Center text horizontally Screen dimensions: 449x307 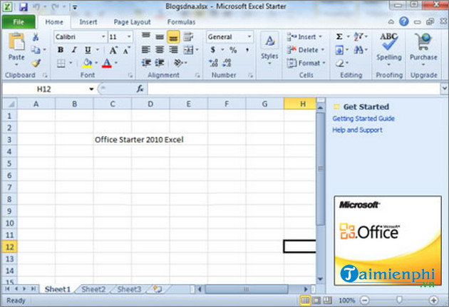pos(160,50)
